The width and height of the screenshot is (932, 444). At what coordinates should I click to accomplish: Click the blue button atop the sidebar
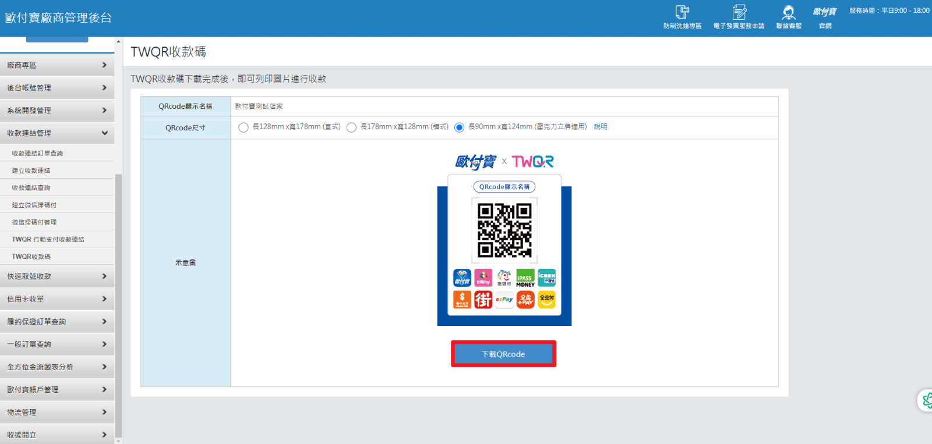57,40
